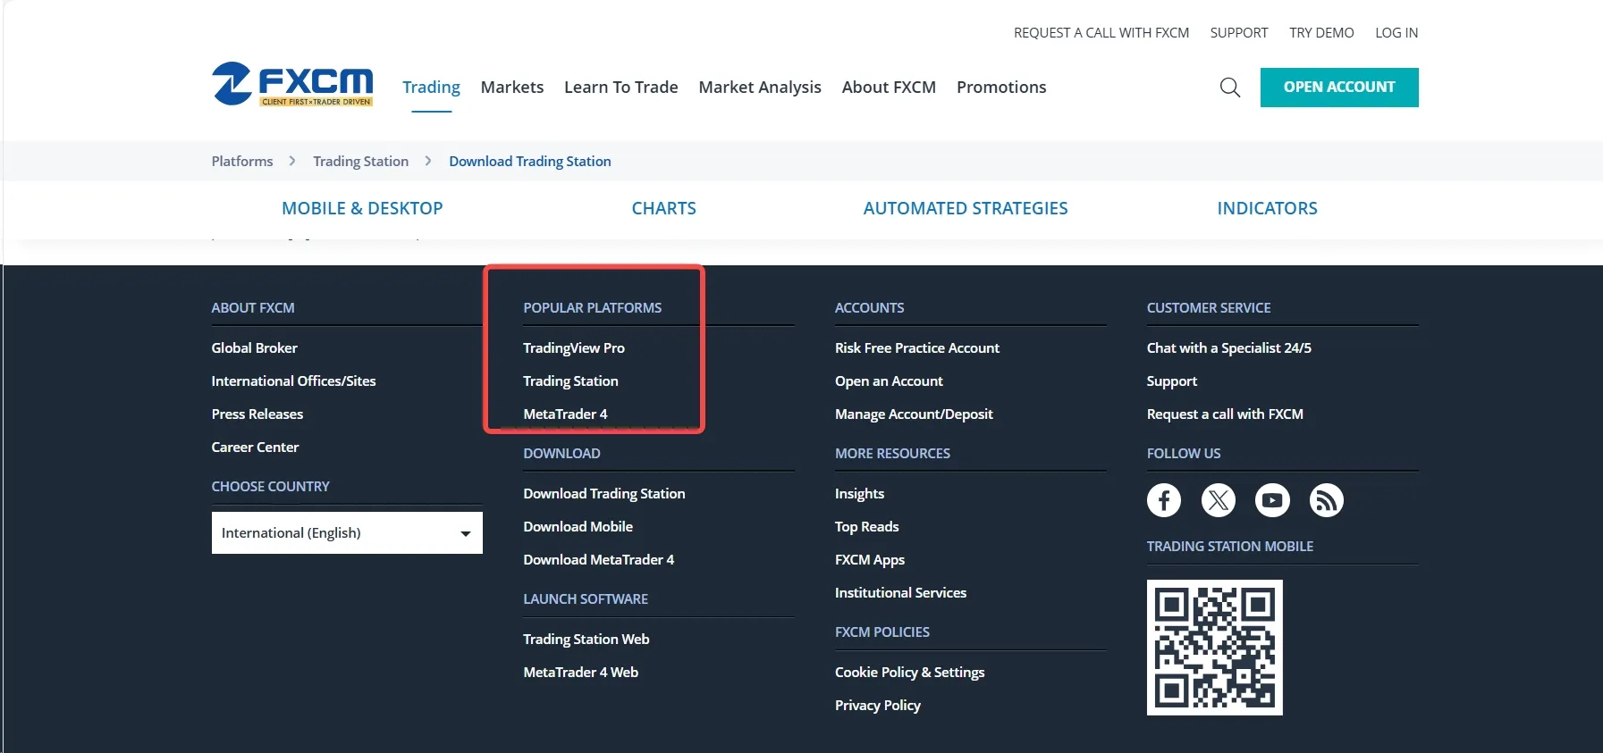This screenshot has width=1603, height=753.
Task: Open the About FXCM menu
Action: pos(889,88)
